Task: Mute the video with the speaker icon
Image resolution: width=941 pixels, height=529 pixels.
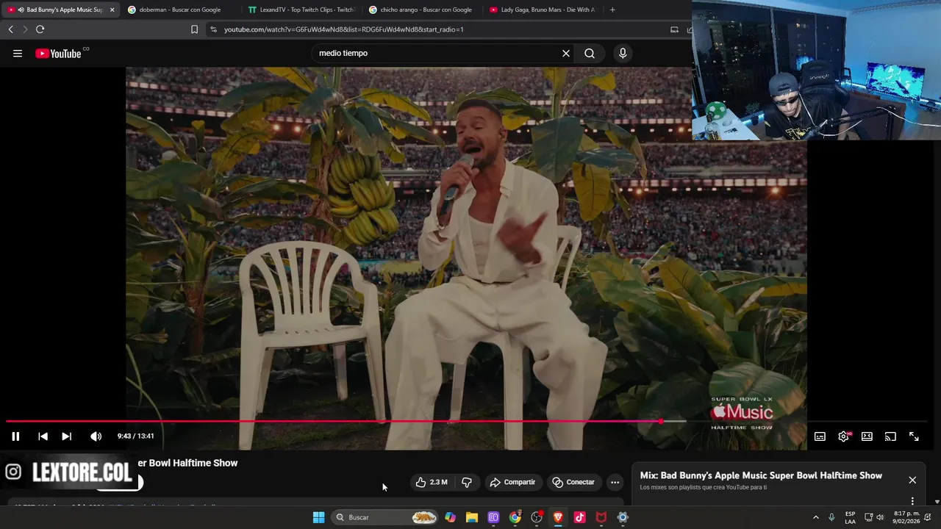Action: (96, 436)
